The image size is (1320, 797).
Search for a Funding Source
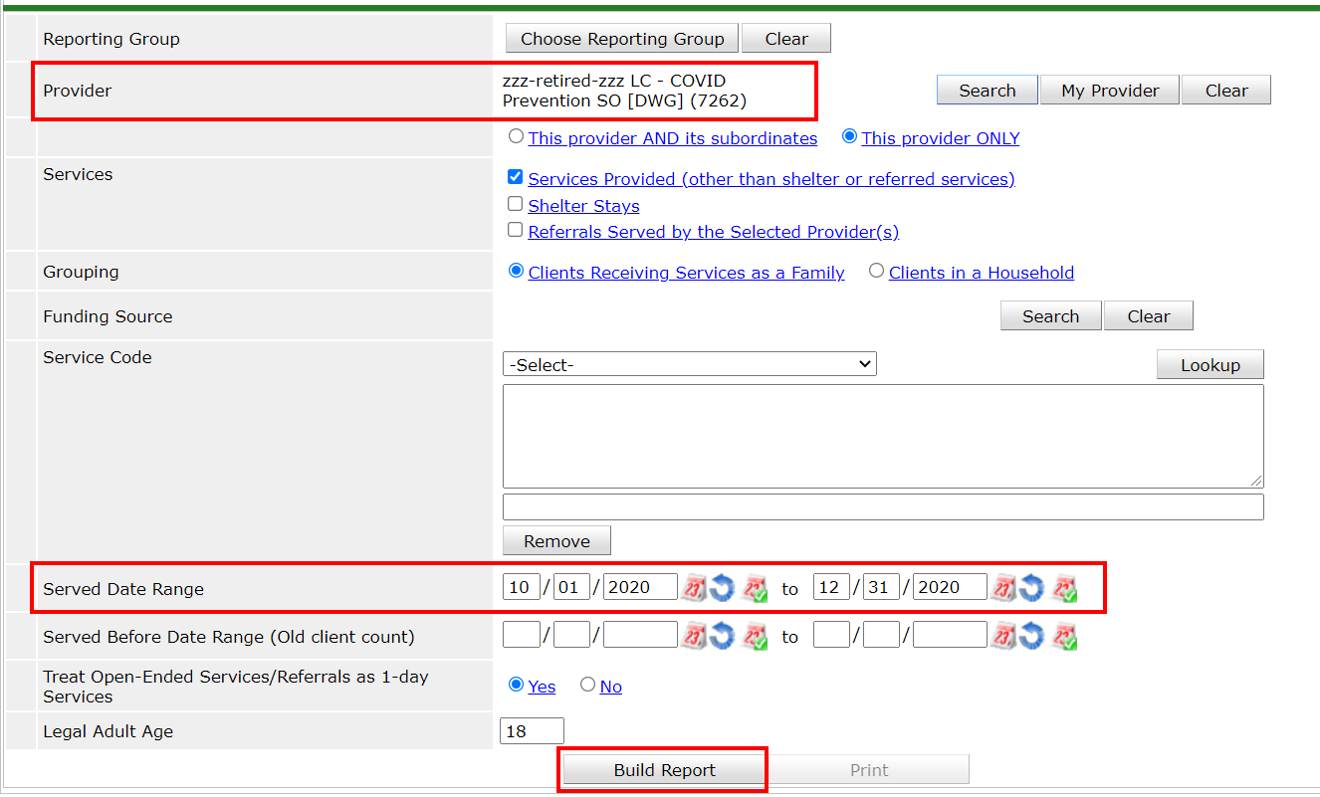pos(1050,316)
